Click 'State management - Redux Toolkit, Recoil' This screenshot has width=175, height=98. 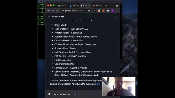point(75,37)
